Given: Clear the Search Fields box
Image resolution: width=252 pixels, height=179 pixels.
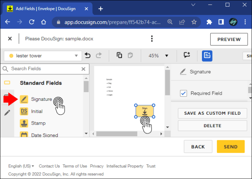Looking at the screenshot, I should [x=83, y=69].
